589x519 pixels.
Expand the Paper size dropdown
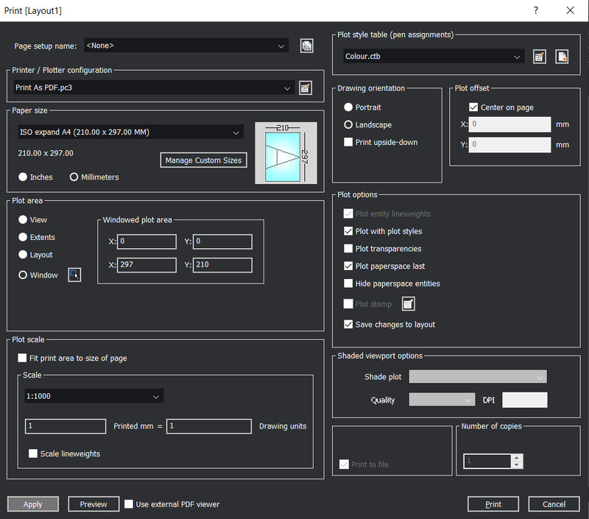tap(236, 133)
